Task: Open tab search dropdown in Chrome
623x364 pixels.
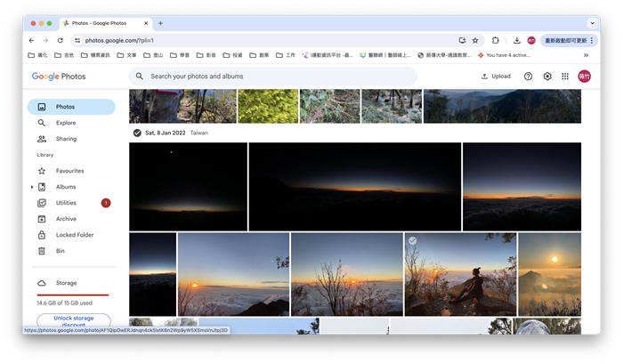Action: tap(592, 23)
